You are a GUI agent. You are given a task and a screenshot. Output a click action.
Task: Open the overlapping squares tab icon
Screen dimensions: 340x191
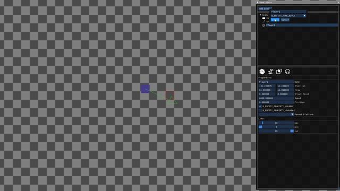279,72
